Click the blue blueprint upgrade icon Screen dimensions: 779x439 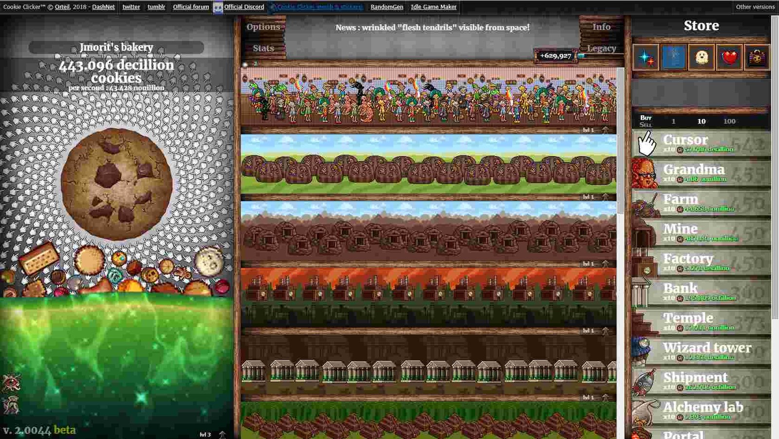[x=673, y=57]
